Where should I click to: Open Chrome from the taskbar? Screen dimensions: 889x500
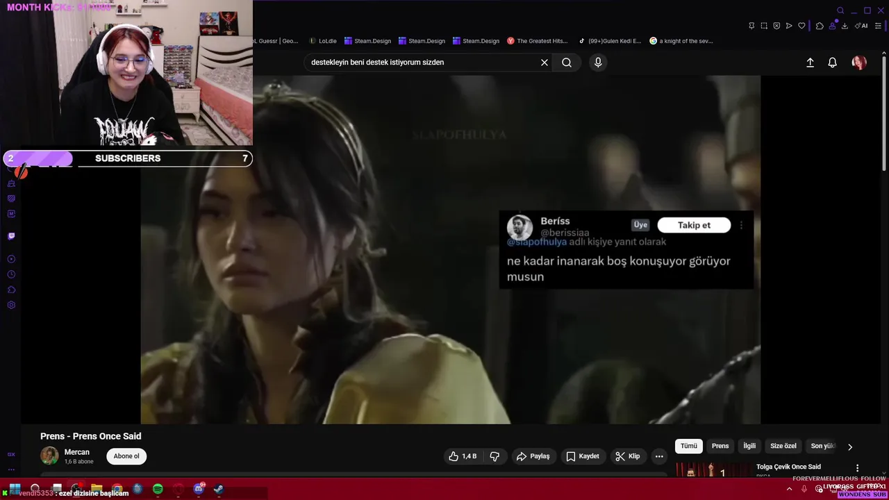click(117, 489)
